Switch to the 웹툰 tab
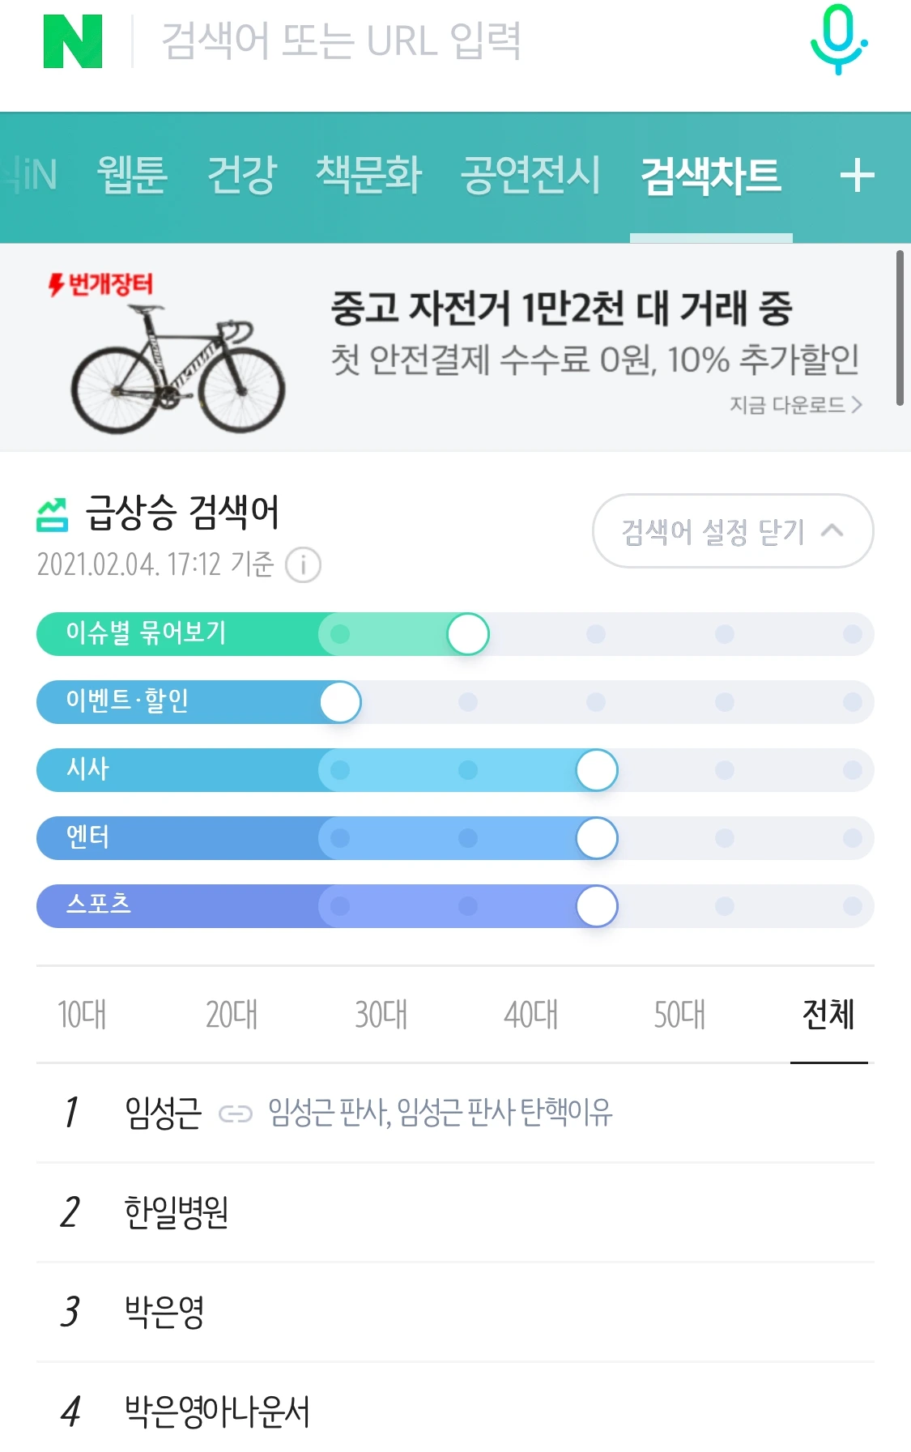Viewport: 911px width, 1452px height. pos(132,175)
